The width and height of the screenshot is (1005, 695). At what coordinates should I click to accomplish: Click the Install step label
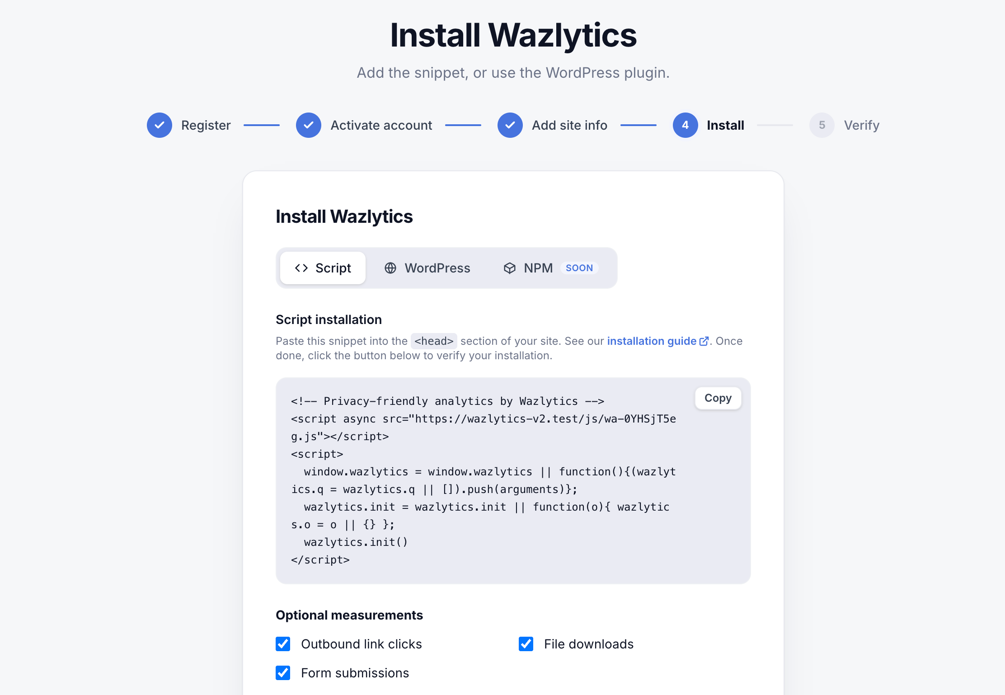click(x=725, y=125)
